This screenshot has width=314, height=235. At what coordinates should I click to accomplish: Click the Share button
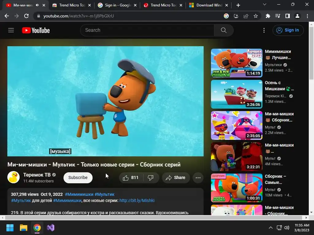[x=176, y=178]
